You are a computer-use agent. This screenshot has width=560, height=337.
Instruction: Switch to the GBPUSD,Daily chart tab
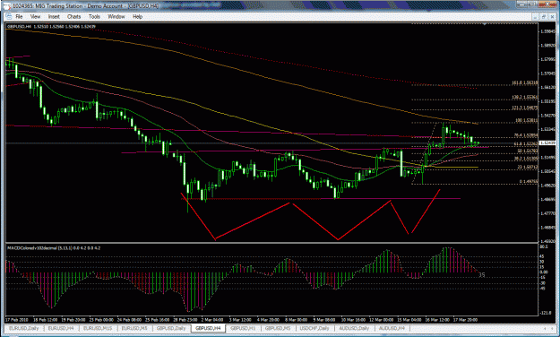171,328
